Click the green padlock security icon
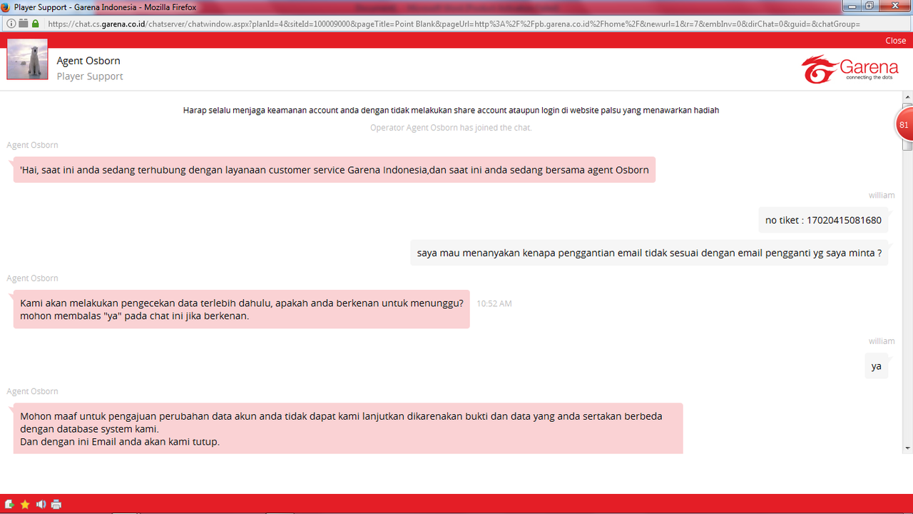Image resolution: width=913 pixels, height=514 pixels. [35, 24]
